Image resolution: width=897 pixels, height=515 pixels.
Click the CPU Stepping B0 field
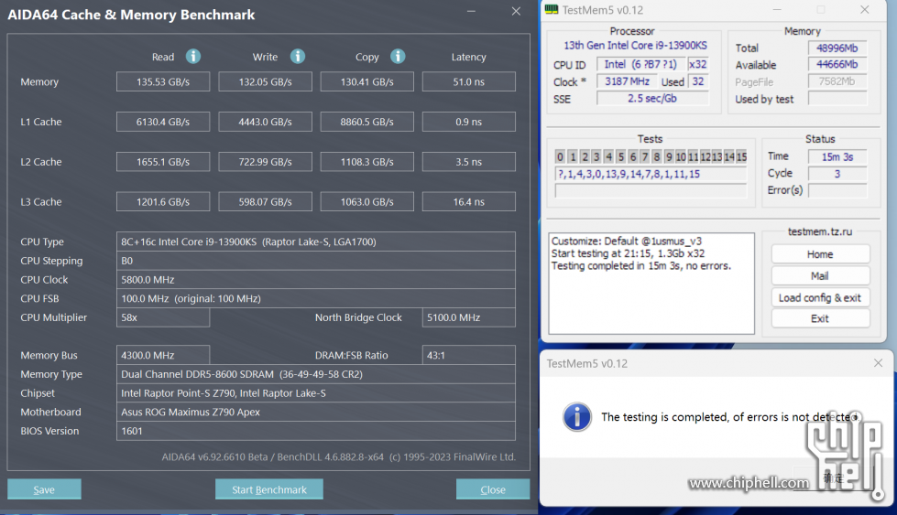316,261
